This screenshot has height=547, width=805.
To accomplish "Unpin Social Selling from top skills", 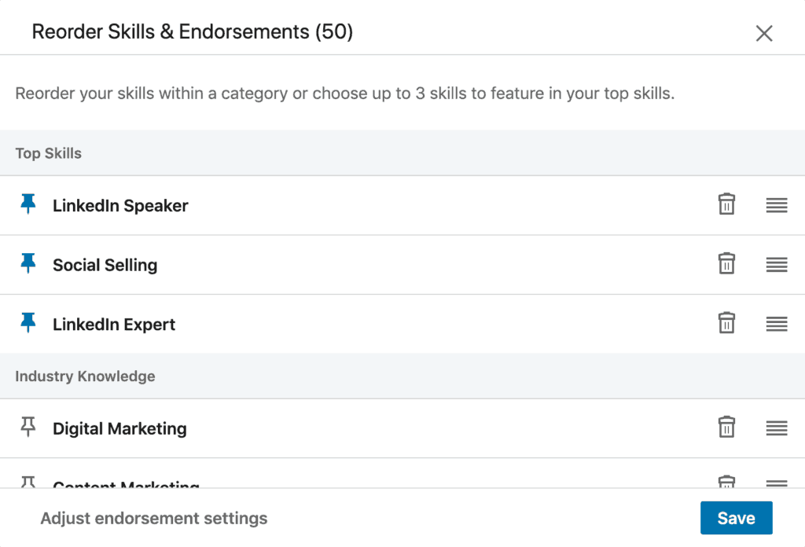I will coord(28,262).
